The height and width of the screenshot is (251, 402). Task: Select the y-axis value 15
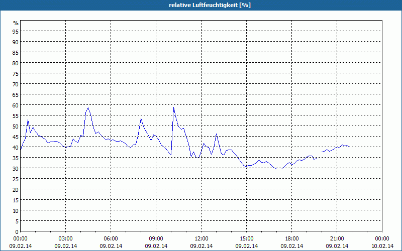pyautogui.click(x=16, y=200)
